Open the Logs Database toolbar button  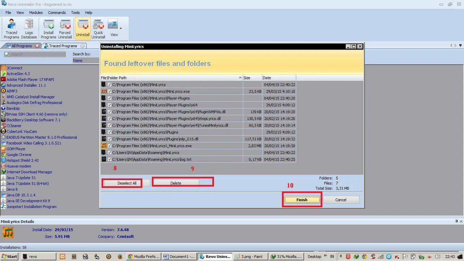pos(29,29)
